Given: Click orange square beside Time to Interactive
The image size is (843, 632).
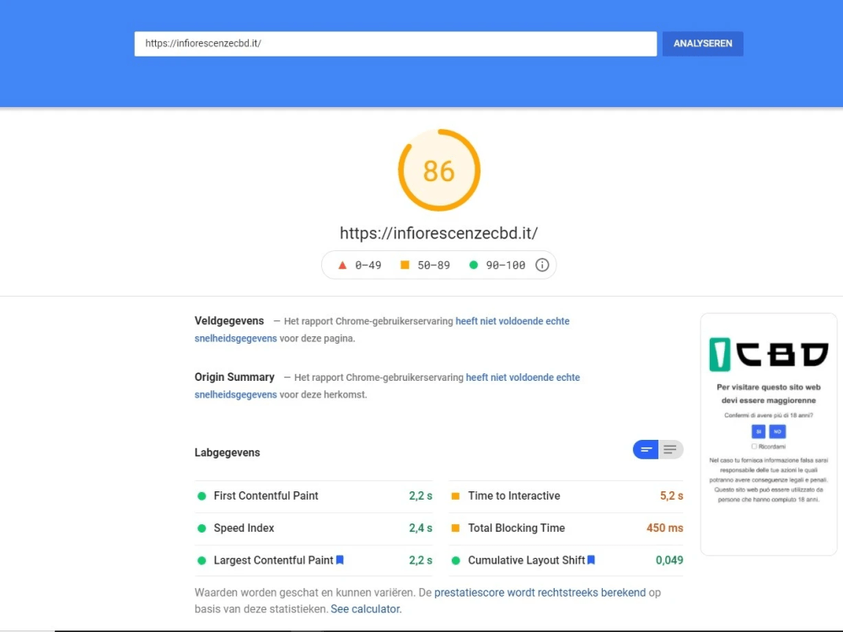Looking at the screenshot, I should tap(455, 496).
